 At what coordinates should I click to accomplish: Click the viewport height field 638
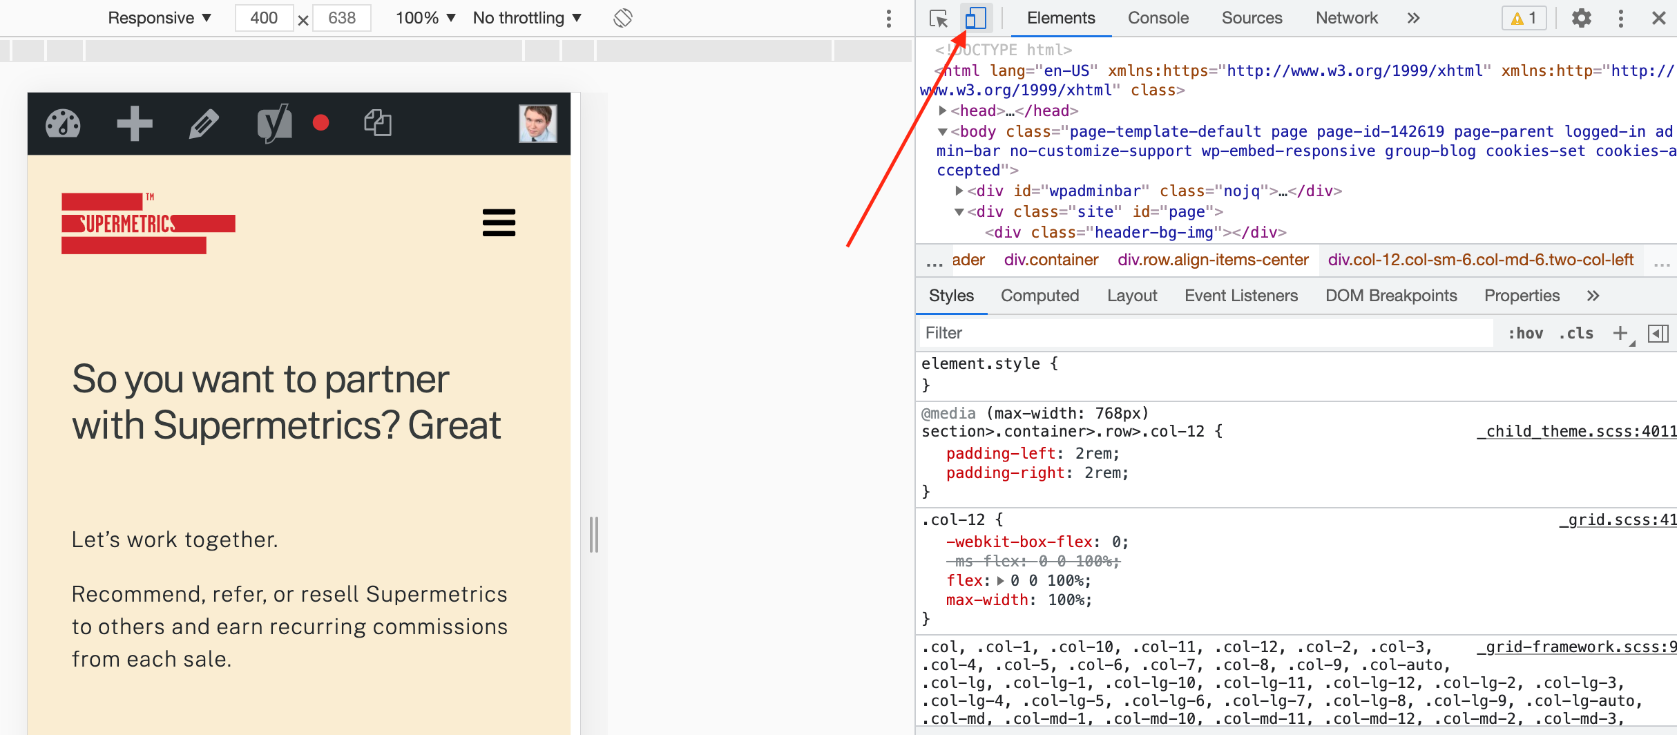pyautogui.click(x=342, y=18)
